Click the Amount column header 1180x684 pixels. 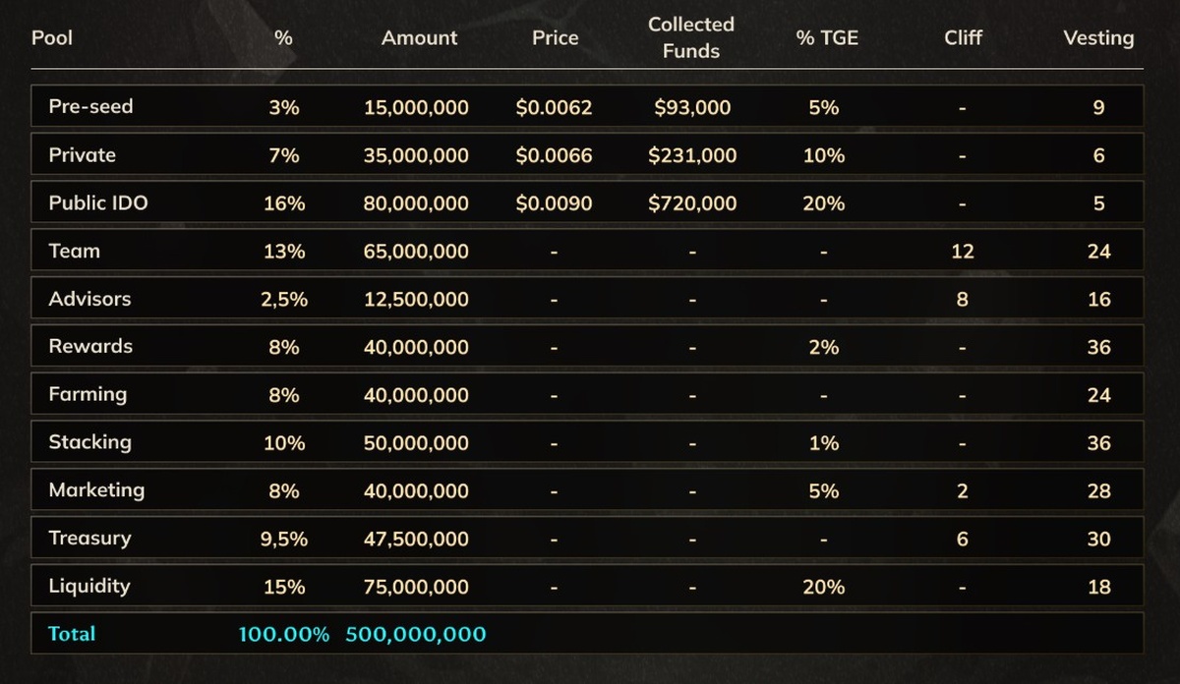click(x=419, y=38)
